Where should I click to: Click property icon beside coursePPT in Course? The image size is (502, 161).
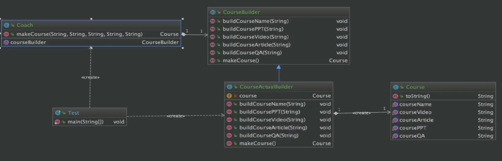coord(396,128)
